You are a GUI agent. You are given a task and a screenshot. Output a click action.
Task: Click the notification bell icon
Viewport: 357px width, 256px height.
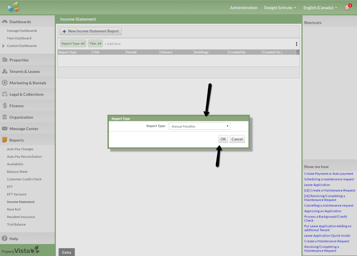[347, 8]
